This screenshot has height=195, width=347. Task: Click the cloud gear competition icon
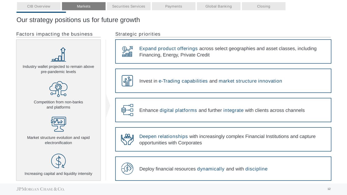[x=58, y=89]
